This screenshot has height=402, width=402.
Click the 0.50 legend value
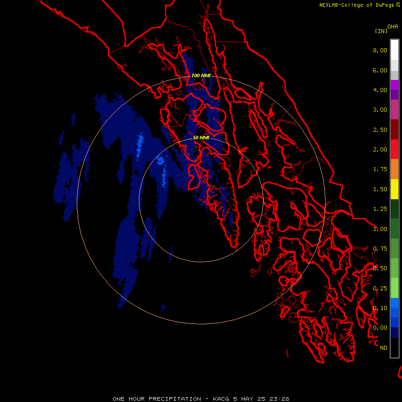tap(380, 268)
